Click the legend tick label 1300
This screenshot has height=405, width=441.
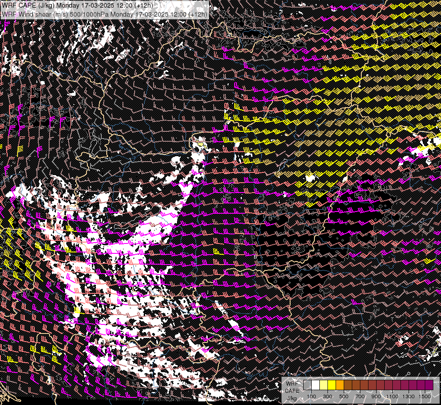click(409, 396)
